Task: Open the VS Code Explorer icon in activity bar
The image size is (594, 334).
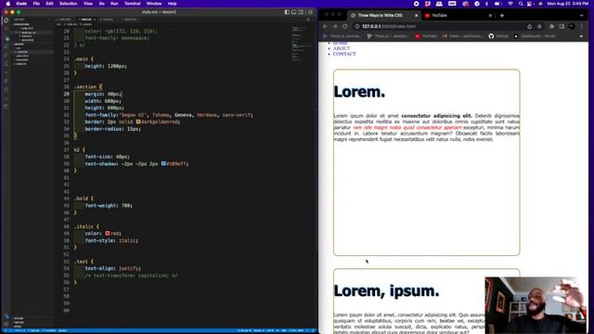Action: (x=6, y=20)
